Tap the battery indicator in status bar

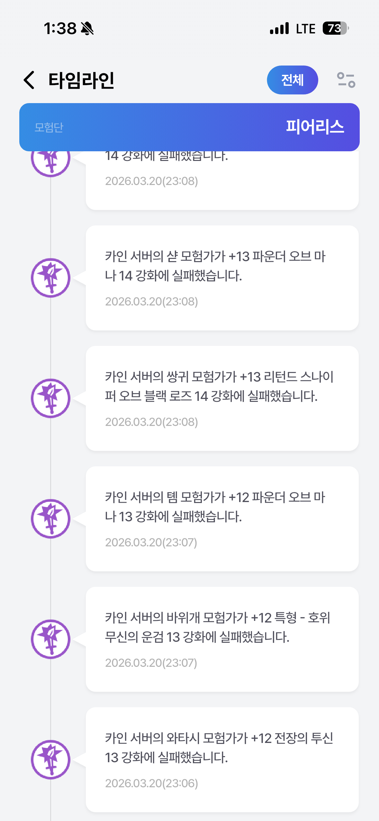coord(335,28)
